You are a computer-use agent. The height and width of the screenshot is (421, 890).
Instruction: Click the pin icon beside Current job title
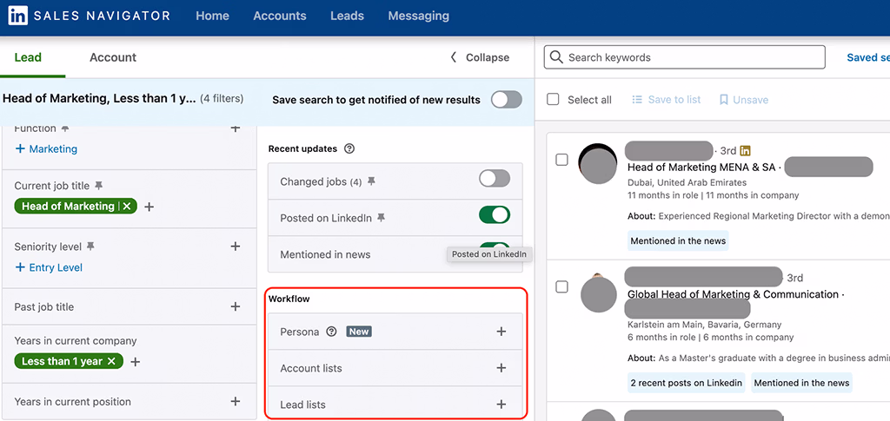pos(99,185)
